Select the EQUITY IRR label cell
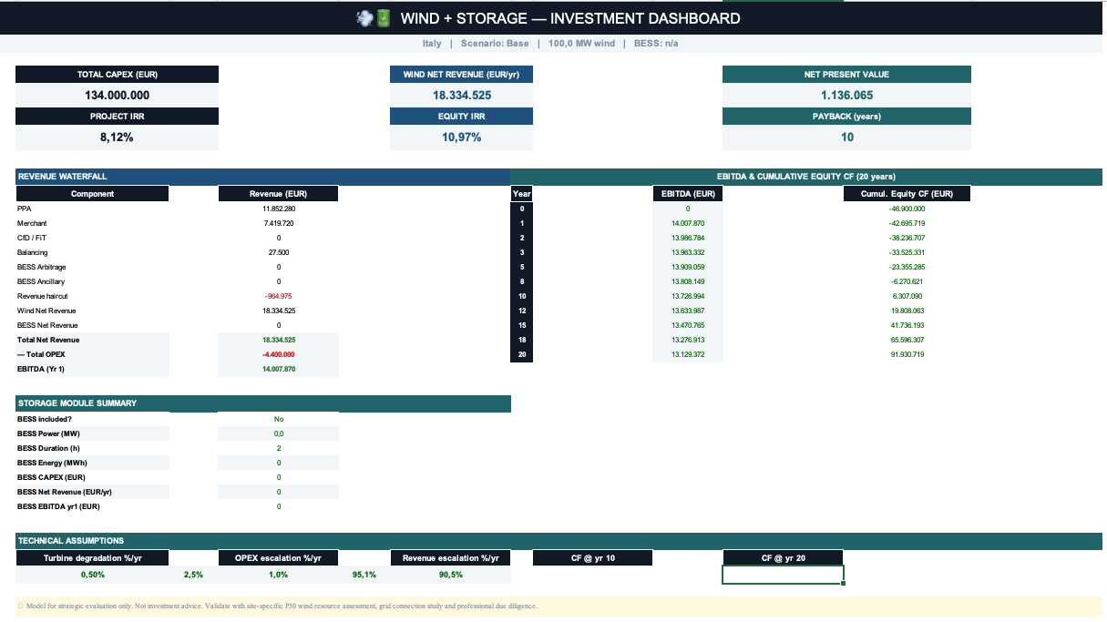 (461, 117)
